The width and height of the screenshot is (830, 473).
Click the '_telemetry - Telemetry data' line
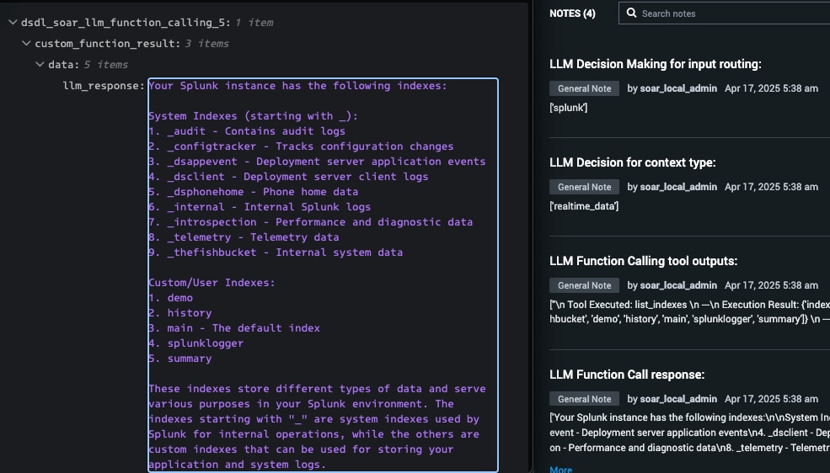point(244,237)
